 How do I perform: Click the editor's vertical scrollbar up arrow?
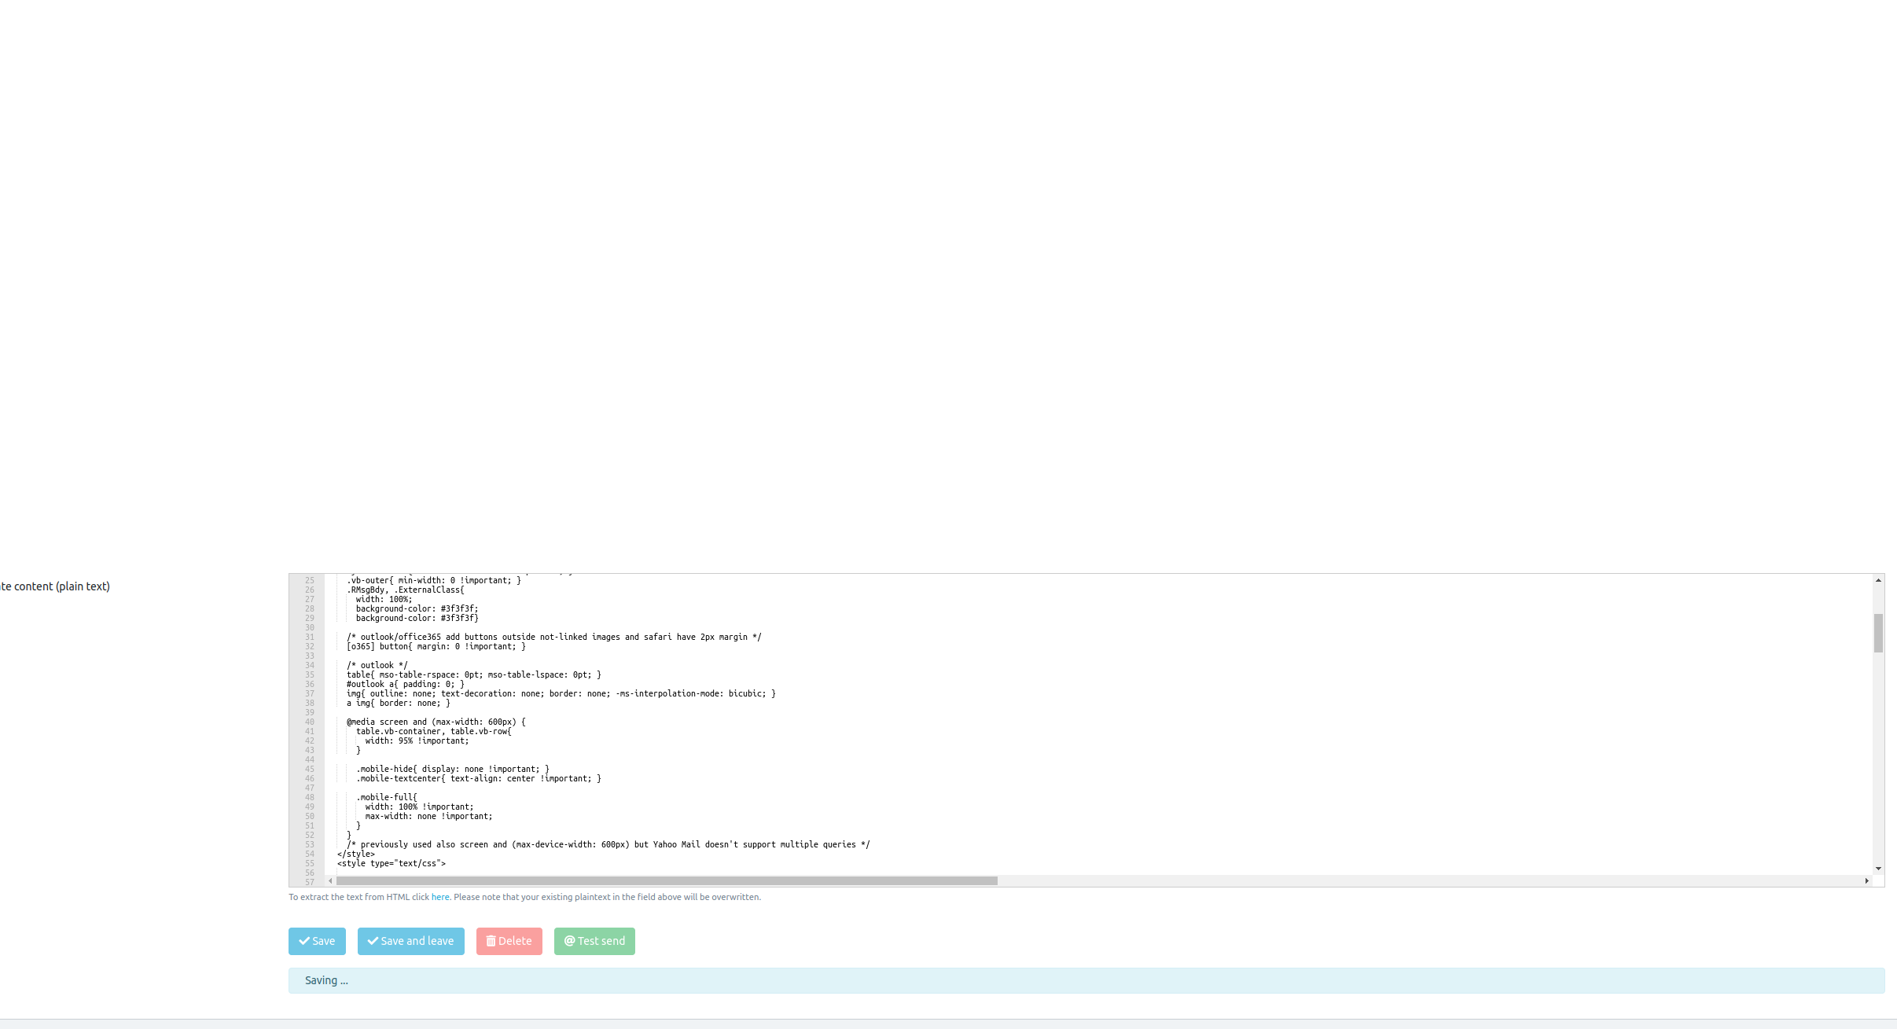pyautogui.click(x=1878, y=580)
